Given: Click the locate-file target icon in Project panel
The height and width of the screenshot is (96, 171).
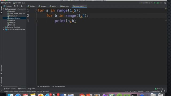Looking at the screenshot, I should click(x=14, y=6).
